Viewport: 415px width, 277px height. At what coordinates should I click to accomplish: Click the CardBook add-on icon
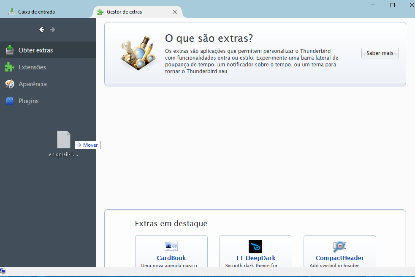[x=171, y=247]
